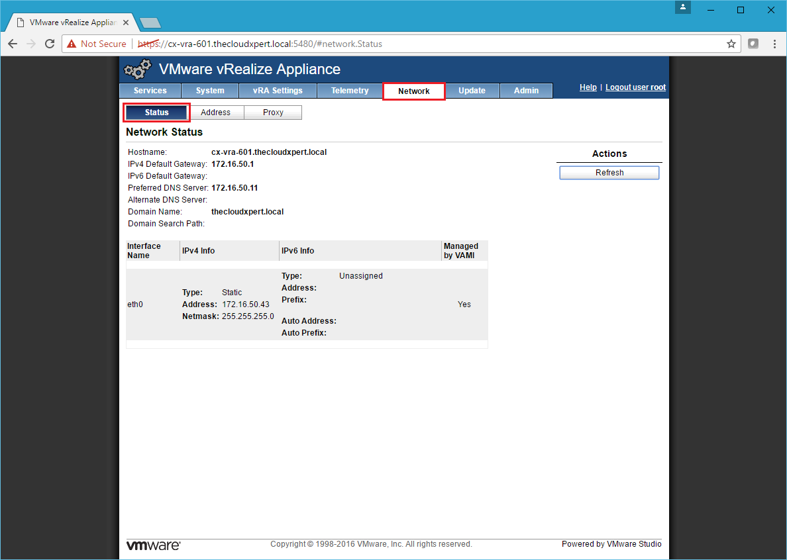
Task: Open a new browser tab
Action: click(x=150, y=23)
